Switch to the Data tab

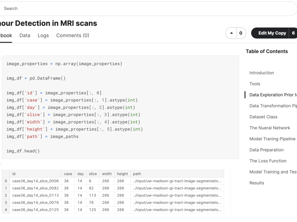point(25,36)
